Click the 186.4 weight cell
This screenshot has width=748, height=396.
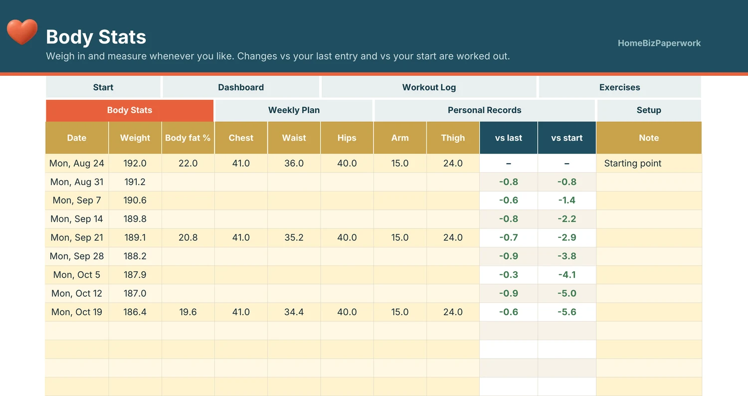135,312
